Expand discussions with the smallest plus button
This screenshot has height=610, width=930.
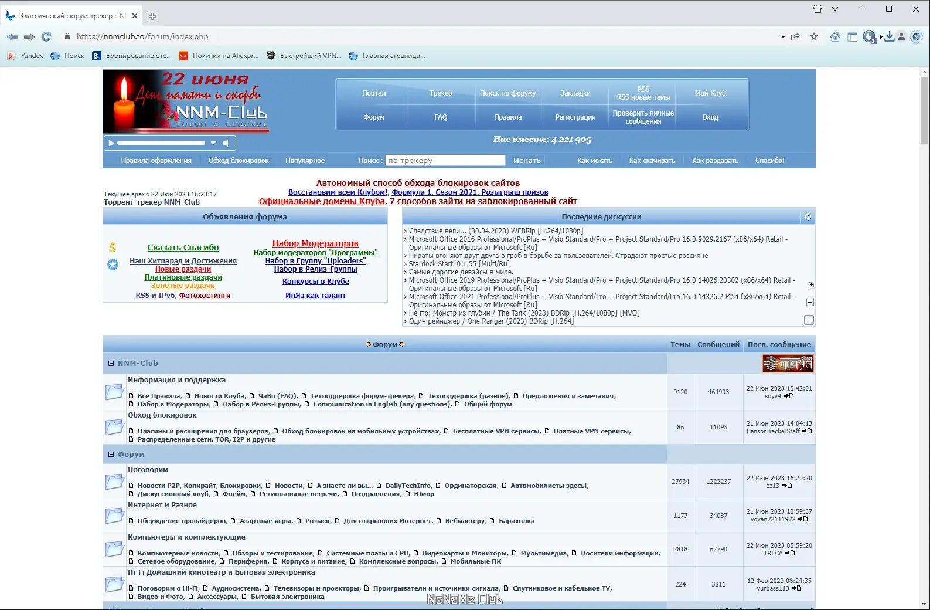[811, 285]
